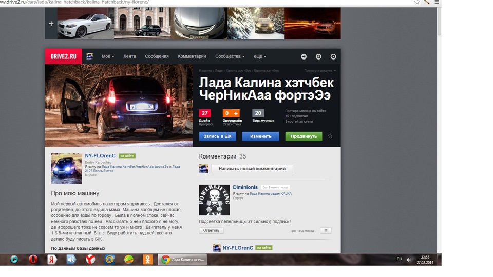
Task: Click the grey 20 Бортжурнал badge
Action: pos(258,113)
